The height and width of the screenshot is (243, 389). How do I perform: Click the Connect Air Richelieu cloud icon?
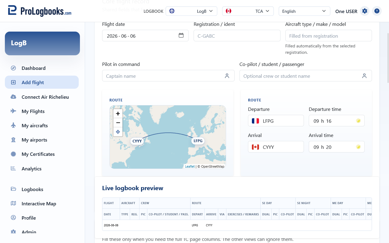[x=13, y=97]
